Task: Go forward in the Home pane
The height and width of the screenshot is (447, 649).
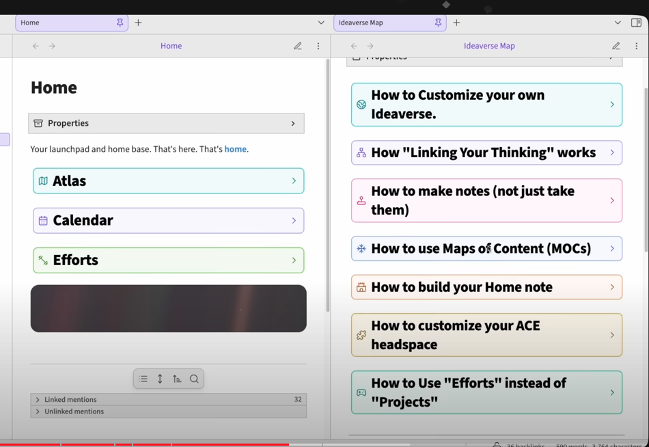Action: [x=52, y=46]
